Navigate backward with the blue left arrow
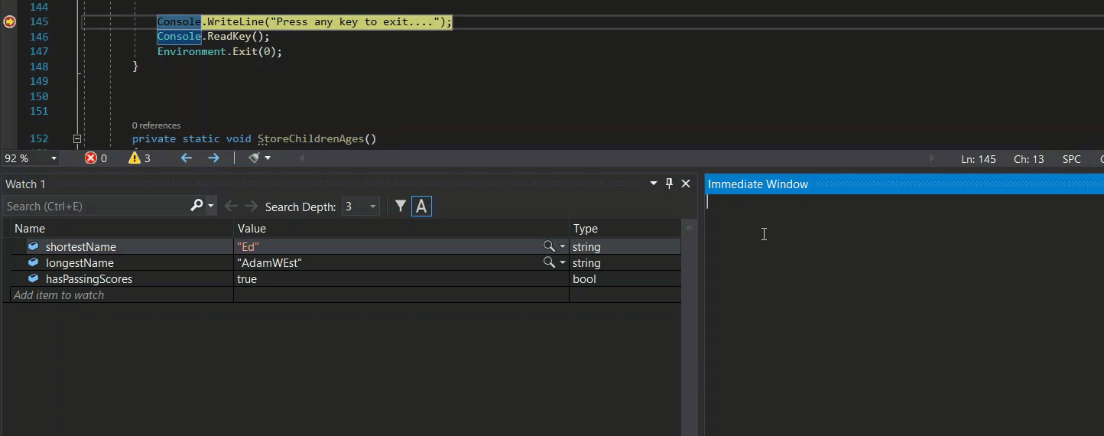 click(186, 158)
